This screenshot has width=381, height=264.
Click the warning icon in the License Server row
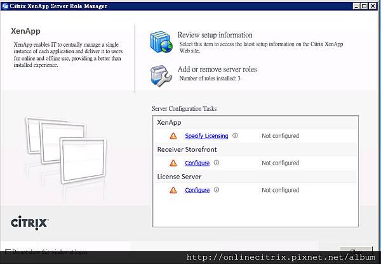[173, 190]
